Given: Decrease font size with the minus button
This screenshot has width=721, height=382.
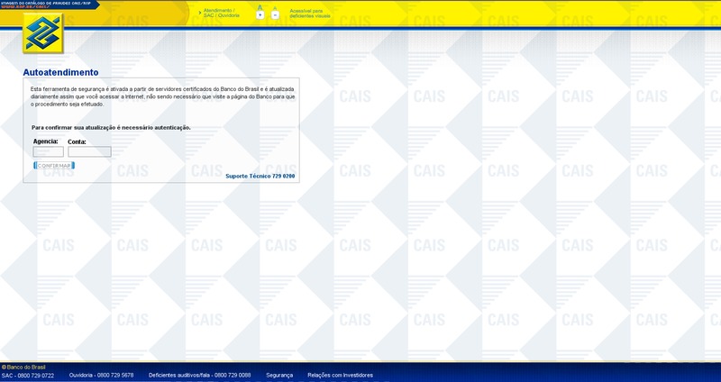Looking at the screenshot, I should [x=275, y=15].
